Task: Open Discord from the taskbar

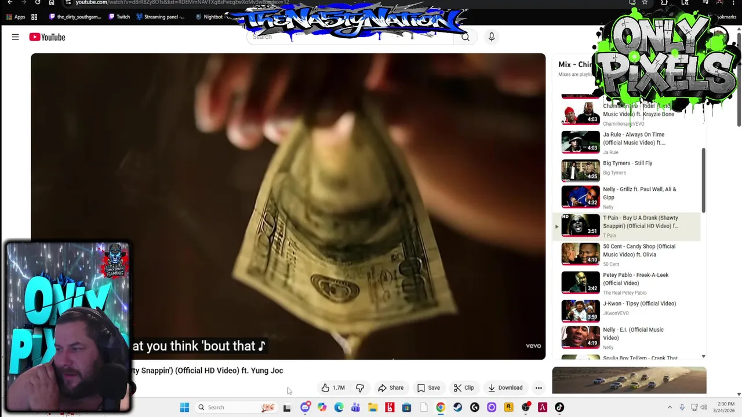Action: pos(305,407)
